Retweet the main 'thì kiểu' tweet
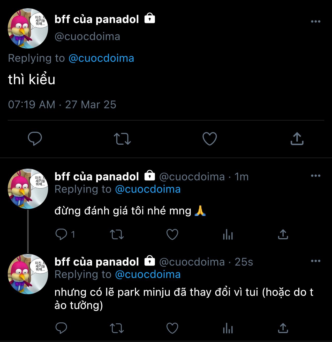332x342 pixels. tap(122, 139)
